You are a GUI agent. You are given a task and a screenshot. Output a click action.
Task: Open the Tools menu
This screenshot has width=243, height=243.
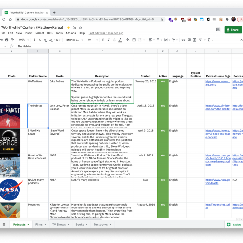coord(59,33)
